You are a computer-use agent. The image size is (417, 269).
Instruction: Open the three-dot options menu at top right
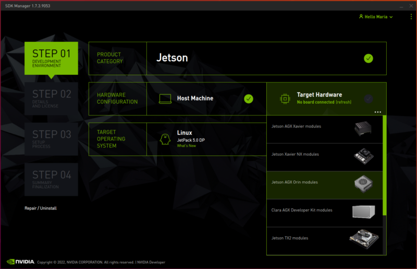[411, 17]
